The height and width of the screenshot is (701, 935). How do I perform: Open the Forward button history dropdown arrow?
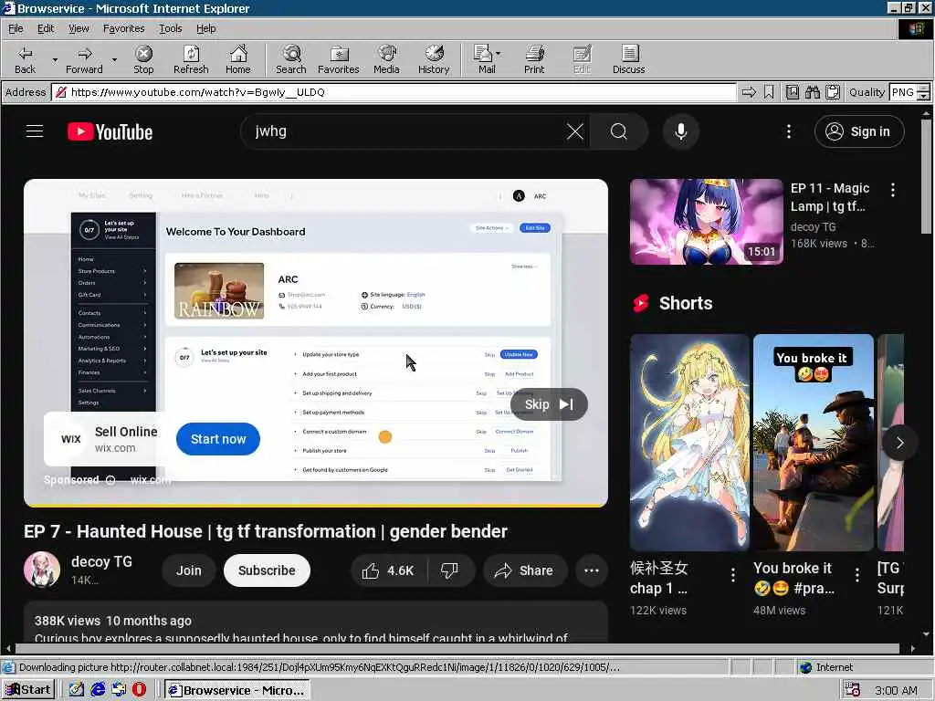coord(114,59)
